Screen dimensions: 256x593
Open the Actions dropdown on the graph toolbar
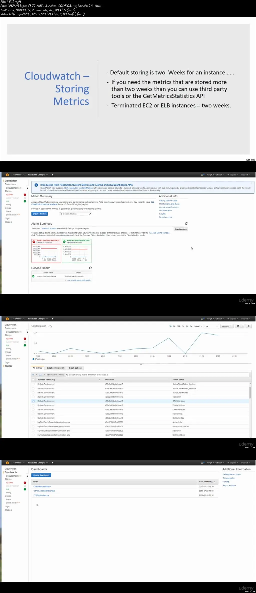pos(227,326)
